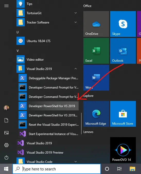Expand the Tracker Software folder chevron

(x=76, y=22)
